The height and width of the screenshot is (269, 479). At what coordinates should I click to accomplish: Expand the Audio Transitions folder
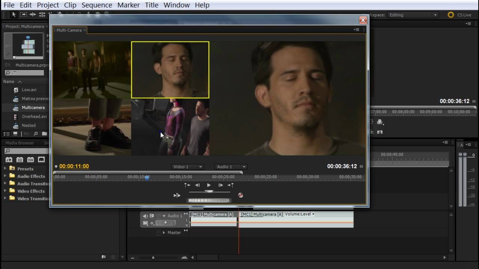[x=5, y=183]
